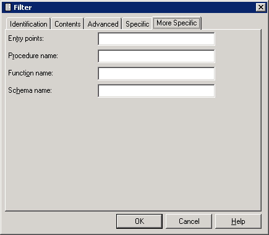Click the Entry points label
The height and width of the screenshot is (235, 269).
coord(26,38)
